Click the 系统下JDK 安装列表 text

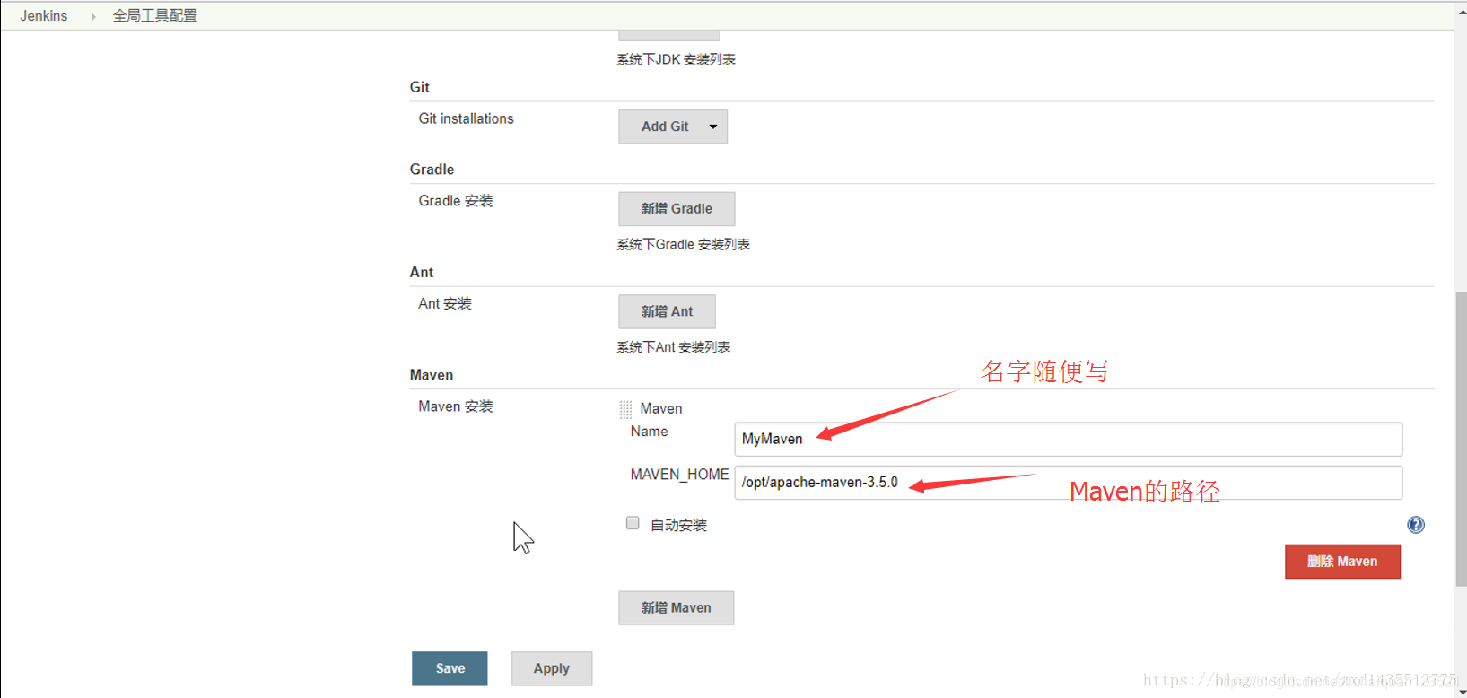(676, 59)
